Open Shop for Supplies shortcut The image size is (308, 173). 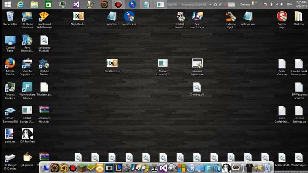coord(27,67)
